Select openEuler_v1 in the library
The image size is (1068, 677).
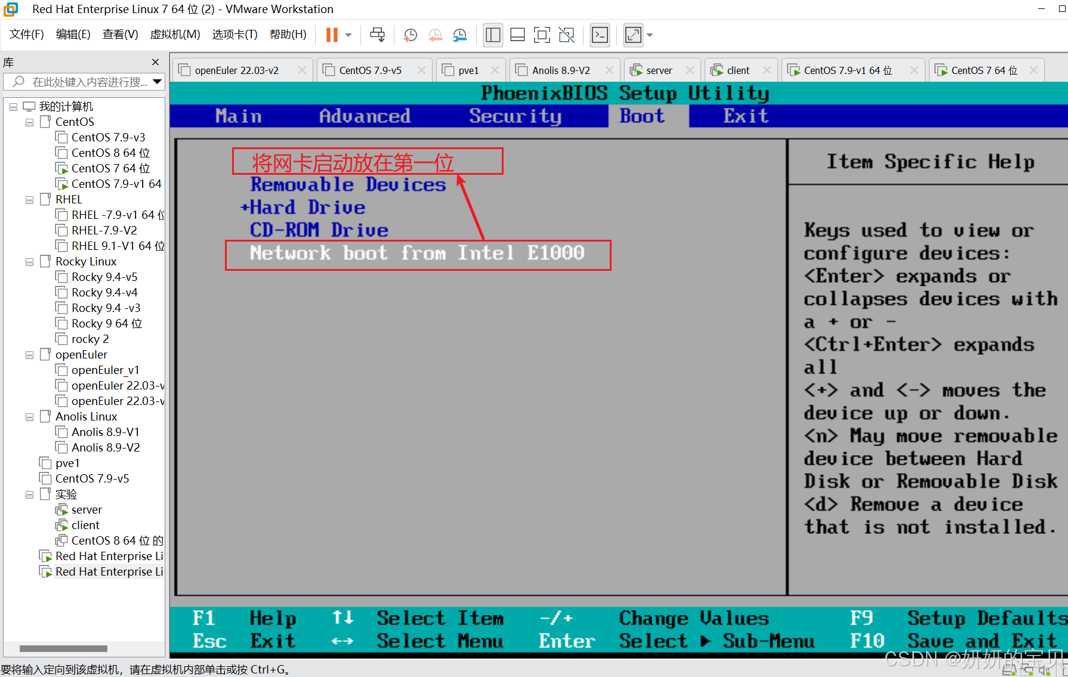(x=105, y=370)
